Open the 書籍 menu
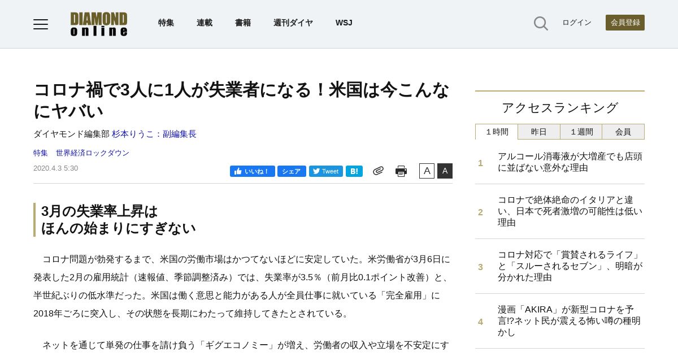The width and height of the screenshot is (678, 356). pyautogui.click(x=243, y=23)
